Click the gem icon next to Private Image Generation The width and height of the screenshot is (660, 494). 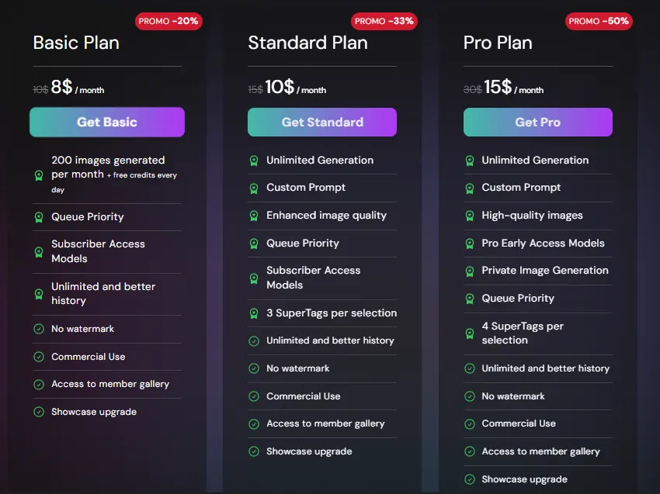[x=471, y=271]
